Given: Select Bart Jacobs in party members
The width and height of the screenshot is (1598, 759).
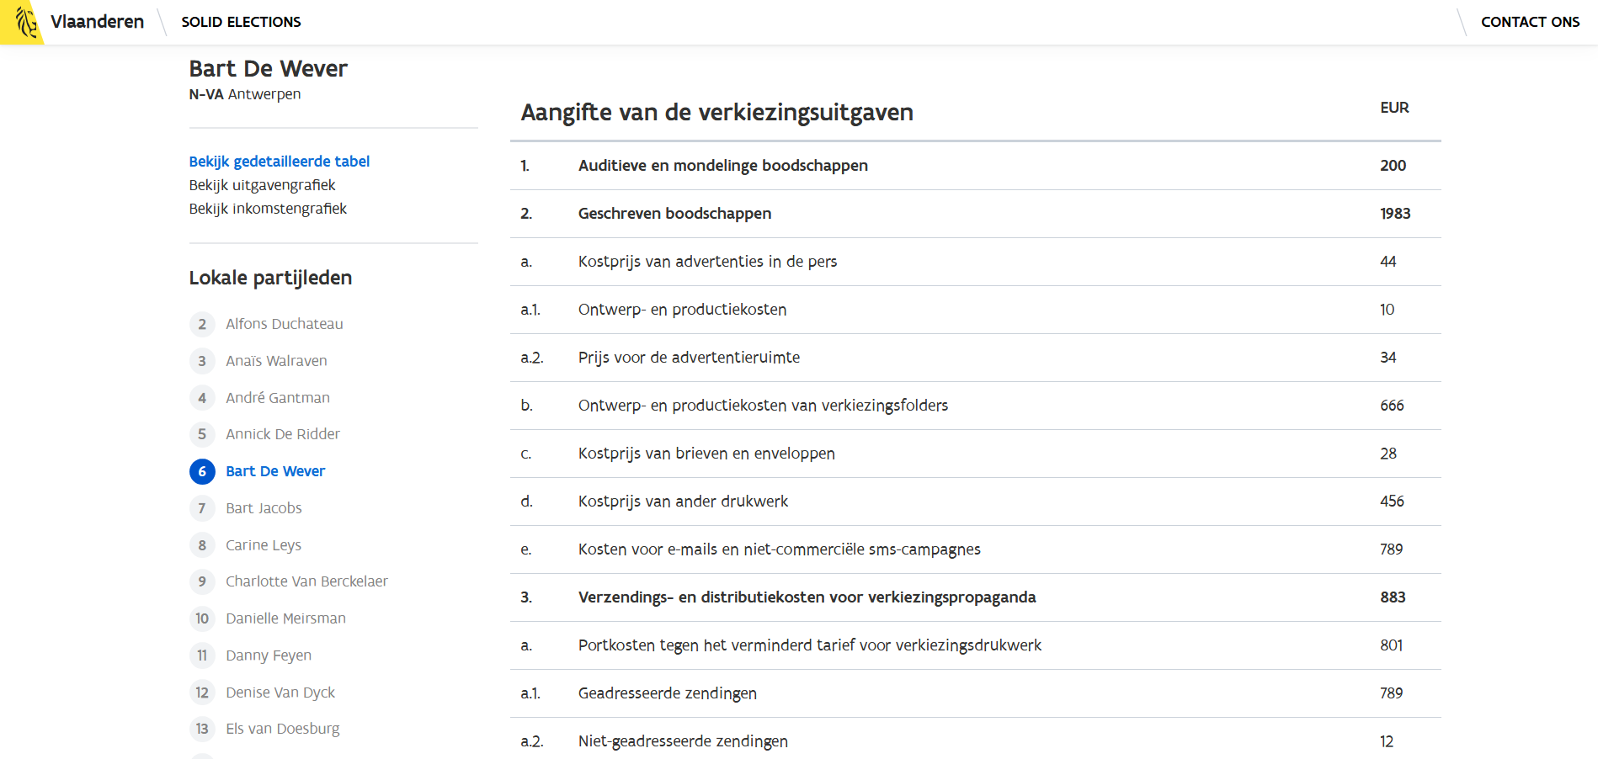Looking at the screenshot, I should (264, 508).
